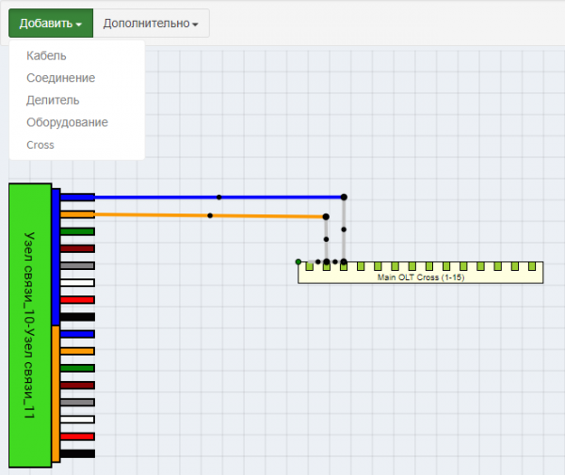Grab the blue line's top-right corner node
The image size is (565, 475).
[x=344, y=197]
